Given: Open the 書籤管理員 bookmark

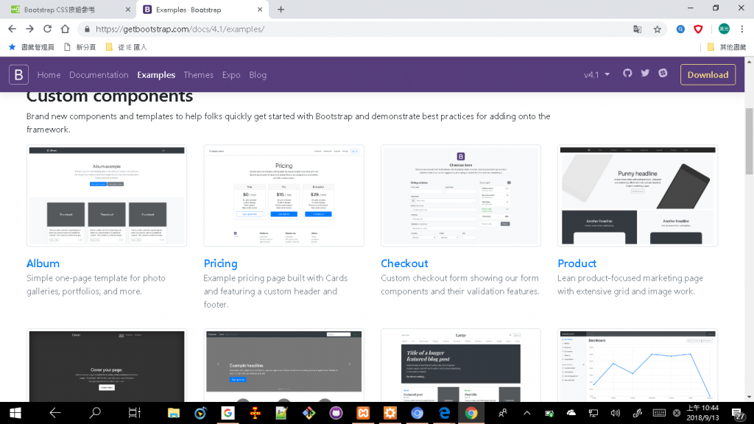Looking at the screenshot, I should click(32, 47).
